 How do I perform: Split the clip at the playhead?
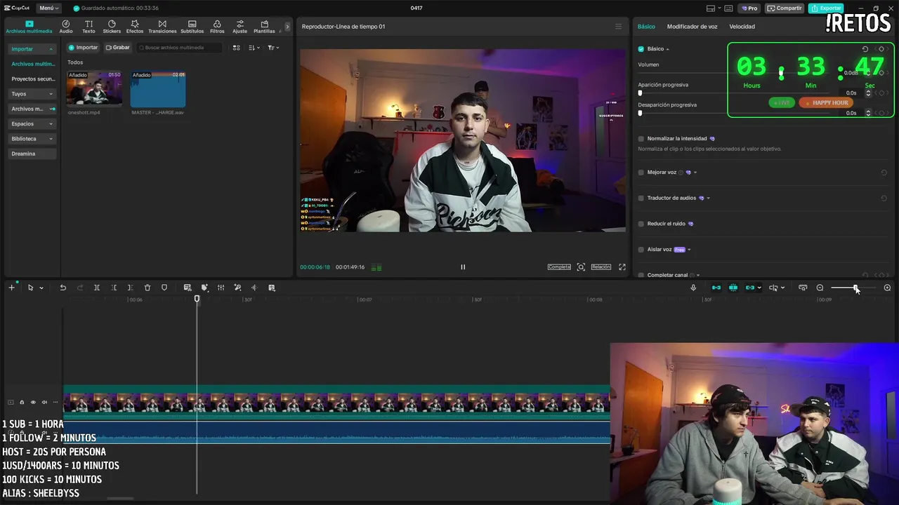point(97,288)
